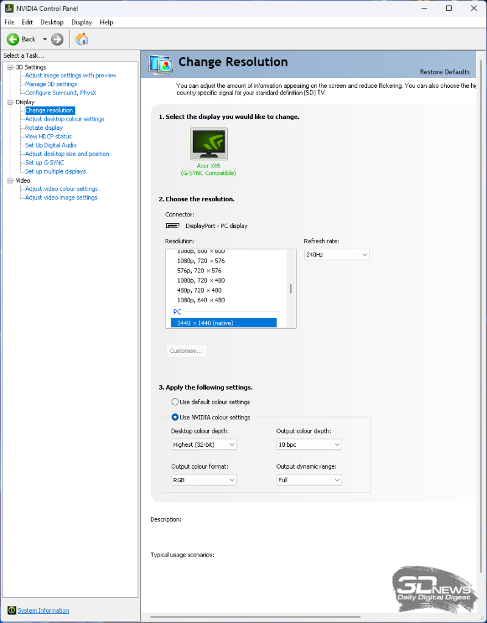Open Adjust image settings with preview

click(x=71, y=75)
